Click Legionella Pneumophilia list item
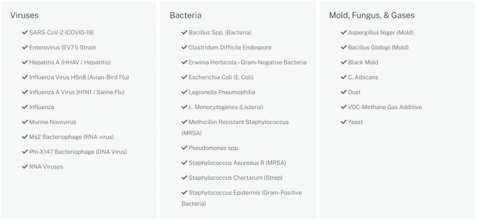The width and height of the screenshot is (477, 219). (x=222, y=92)
